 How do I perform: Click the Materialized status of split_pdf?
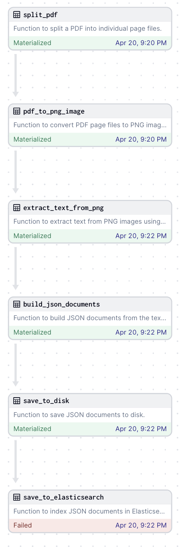(32, 43)
